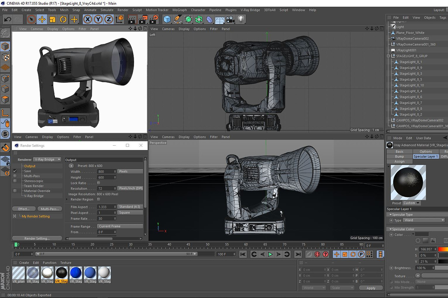The width and height of the screenshot is (448, 298).
Task: Open the Simulate menu
Action: [107, 10]
